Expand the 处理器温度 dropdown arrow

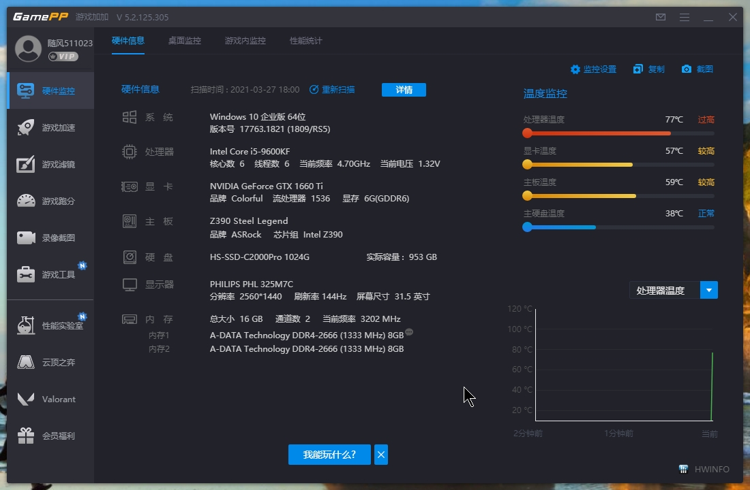[709, 290]
